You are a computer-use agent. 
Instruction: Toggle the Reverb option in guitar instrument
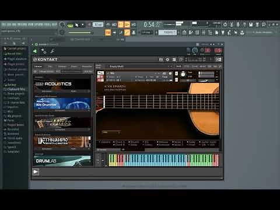134,142
